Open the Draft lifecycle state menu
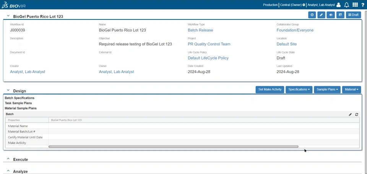This screenshot has height=174, width=367. tap(353, 15)
